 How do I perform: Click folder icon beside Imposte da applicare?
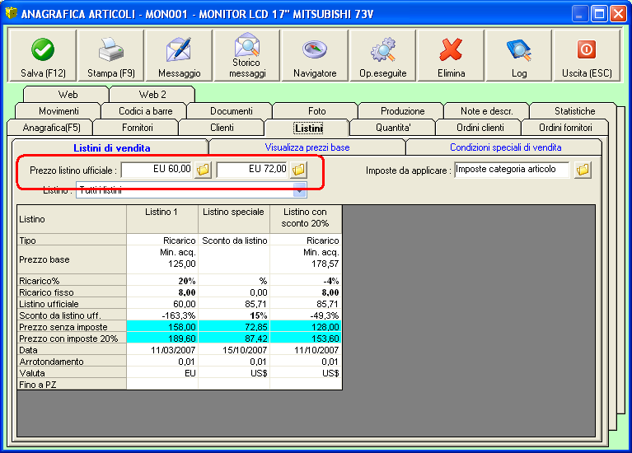click(x=583, y=170)
